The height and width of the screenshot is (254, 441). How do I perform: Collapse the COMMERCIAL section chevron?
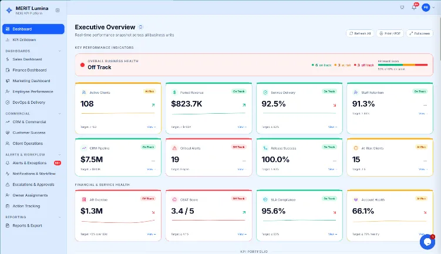point(60,114)
